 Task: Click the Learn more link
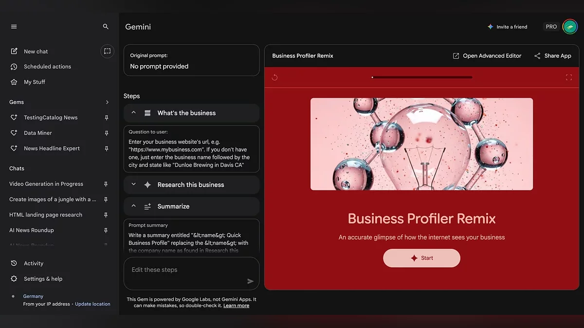point(236,306)
